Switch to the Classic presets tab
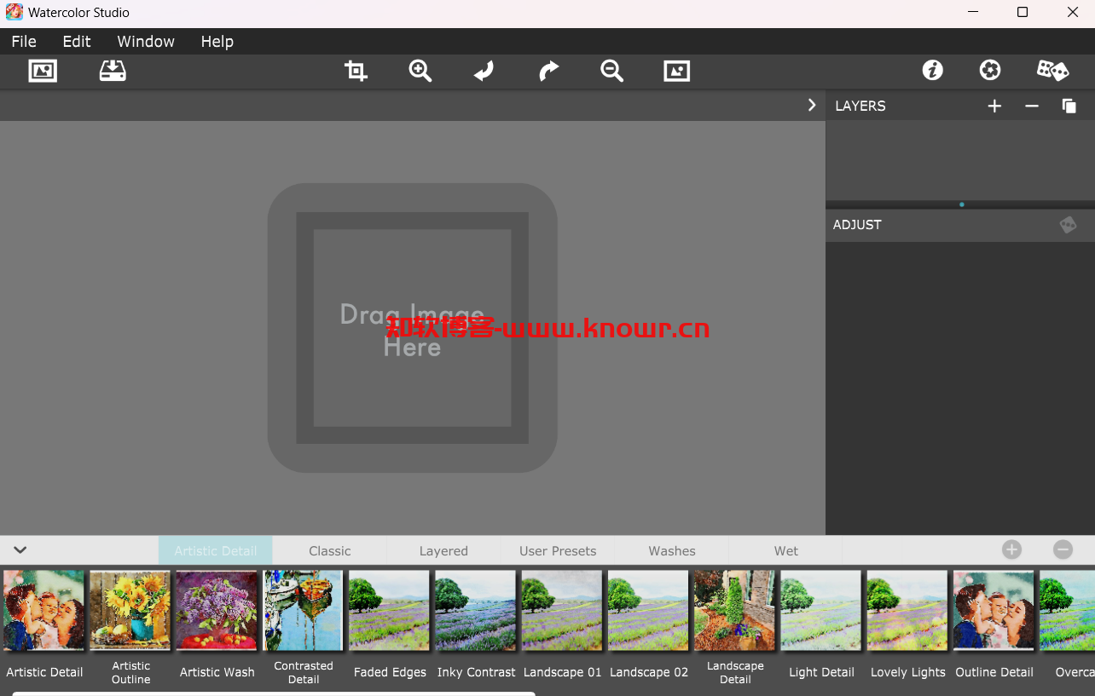Screen dimensions: 1095x696 330,550
